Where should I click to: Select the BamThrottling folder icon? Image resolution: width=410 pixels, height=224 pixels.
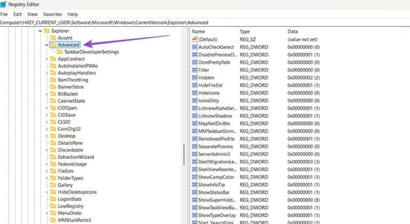[x=53, y=79]
